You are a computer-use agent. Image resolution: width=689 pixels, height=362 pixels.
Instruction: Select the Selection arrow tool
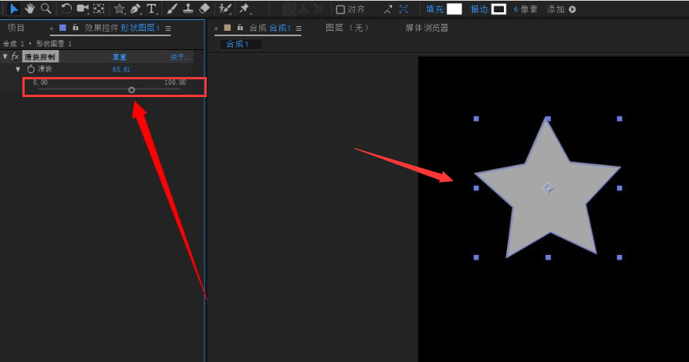pos(14,8)
